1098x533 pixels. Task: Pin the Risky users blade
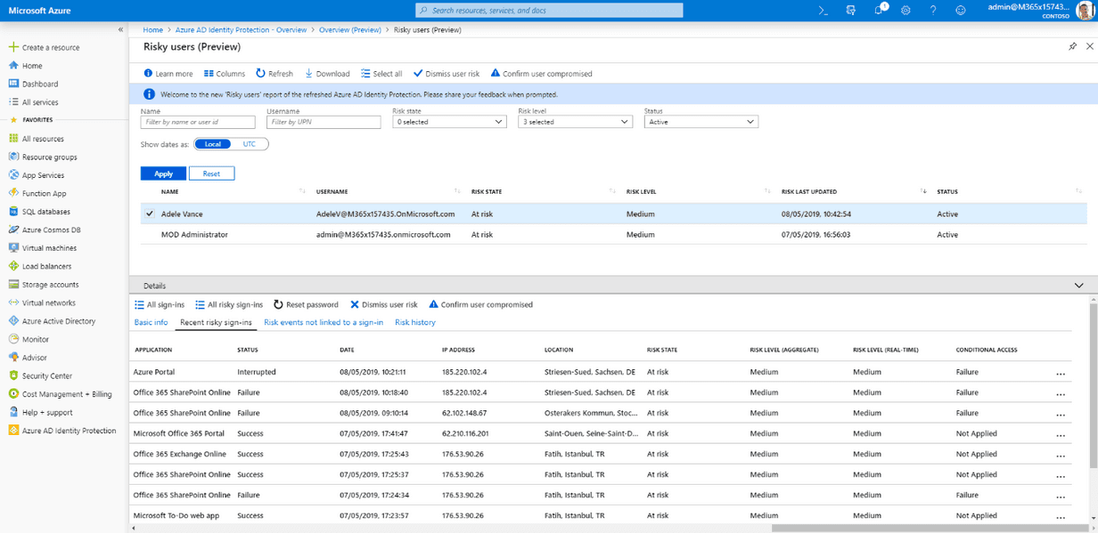[x=1072, y=46]
